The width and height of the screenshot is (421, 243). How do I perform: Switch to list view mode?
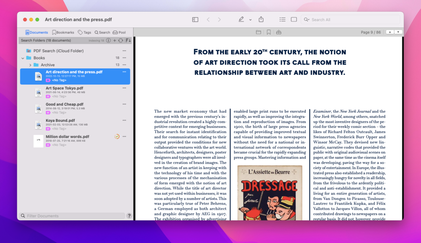coord(282,19)
